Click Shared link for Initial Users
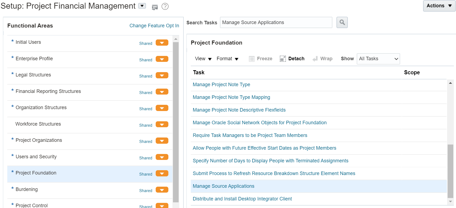The image size is (456, 208). click(146, 43)
